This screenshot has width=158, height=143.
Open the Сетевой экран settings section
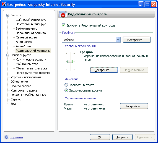(x=26, y=37)
